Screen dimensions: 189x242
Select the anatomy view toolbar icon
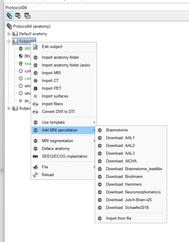[x=9, y=16]
